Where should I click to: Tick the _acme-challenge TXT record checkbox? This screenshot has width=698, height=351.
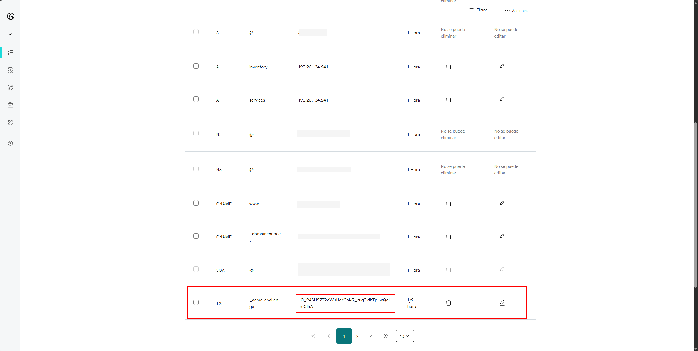[x=196, y=302]
